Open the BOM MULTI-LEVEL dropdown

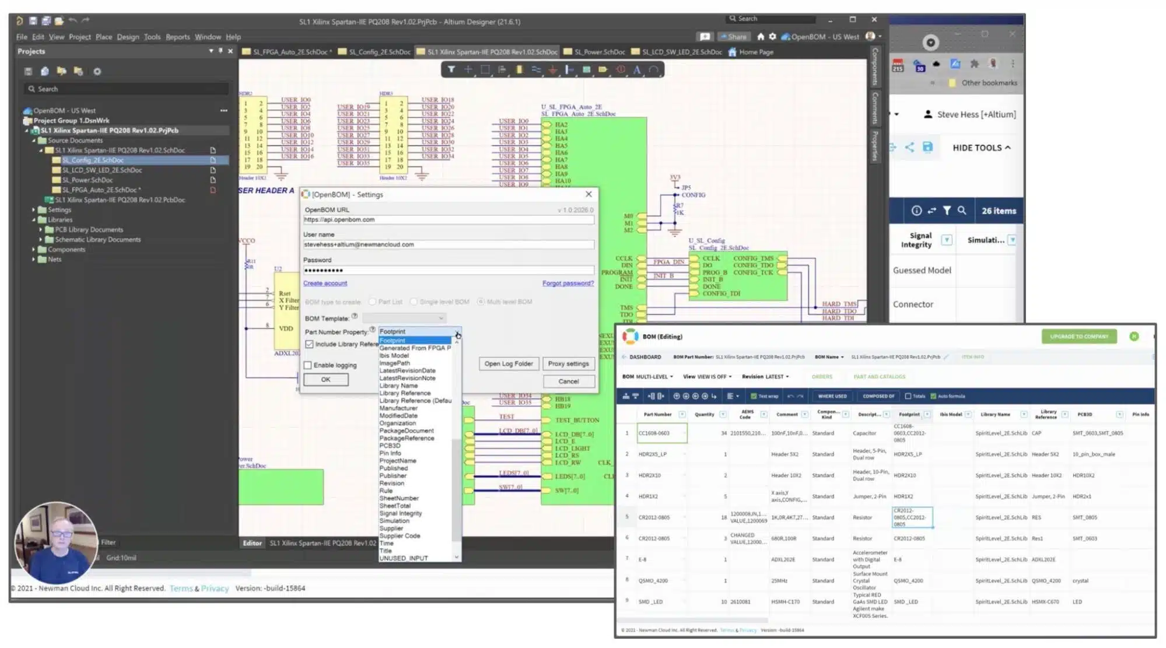click(x=648, y=377)
